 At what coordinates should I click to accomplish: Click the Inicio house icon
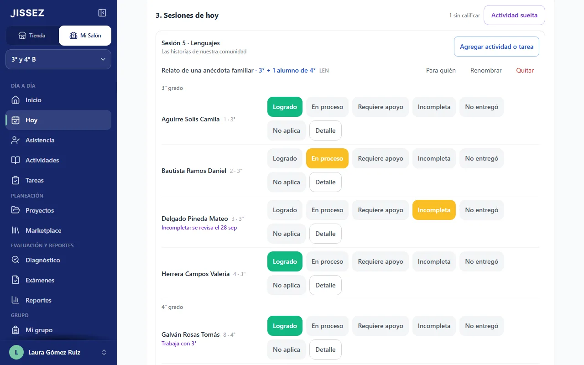click(x=16, y=100)
